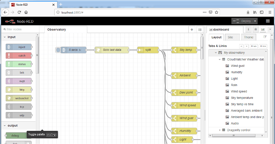Click the browser reload page icon
This screenshot has width=275, height=144.
(19, 12)
